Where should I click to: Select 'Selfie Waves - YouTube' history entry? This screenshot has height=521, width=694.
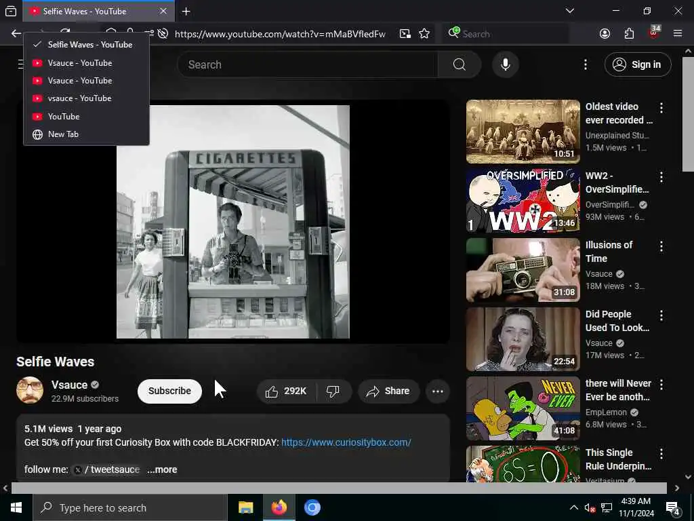(x=86, y=45)
